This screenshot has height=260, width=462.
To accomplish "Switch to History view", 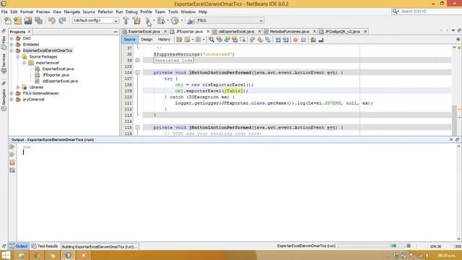I will point(164,40).
